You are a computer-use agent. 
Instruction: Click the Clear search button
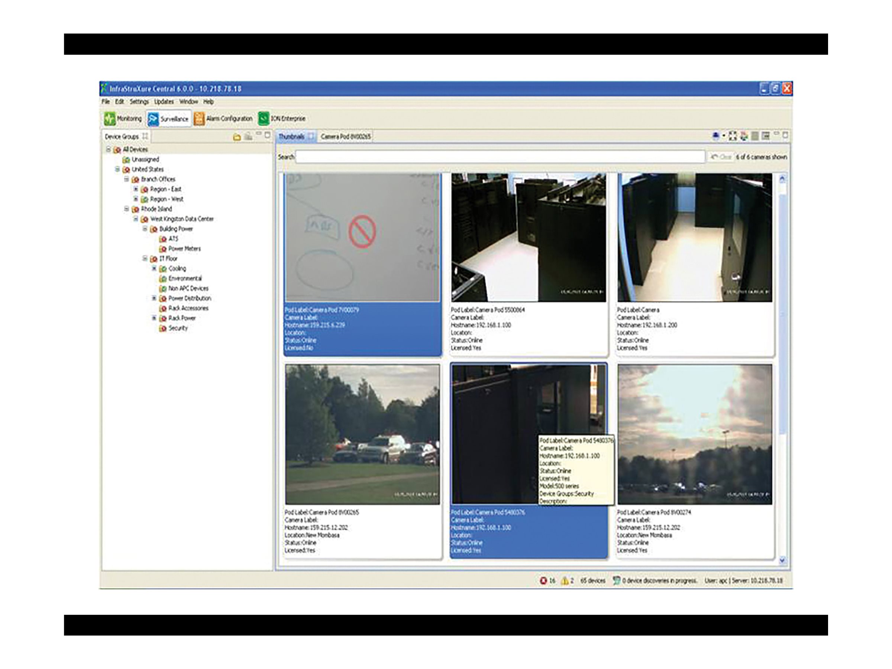[x=721, y=157]
